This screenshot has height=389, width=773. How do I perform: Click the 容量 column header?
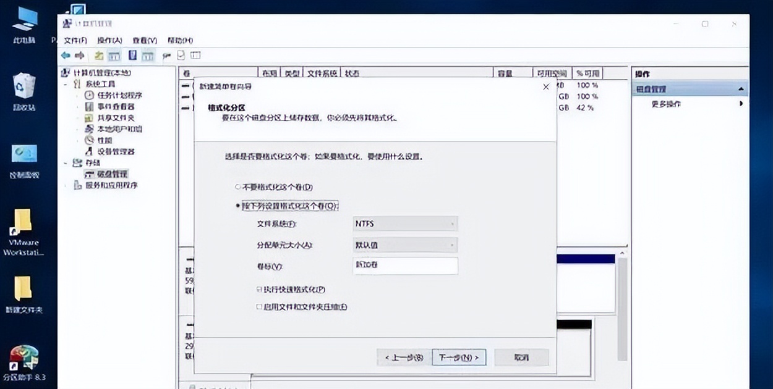[x=513, y=73]
